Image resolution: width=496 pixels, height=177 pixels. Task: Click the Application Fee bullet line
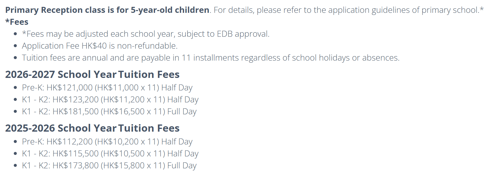[100, 46]
